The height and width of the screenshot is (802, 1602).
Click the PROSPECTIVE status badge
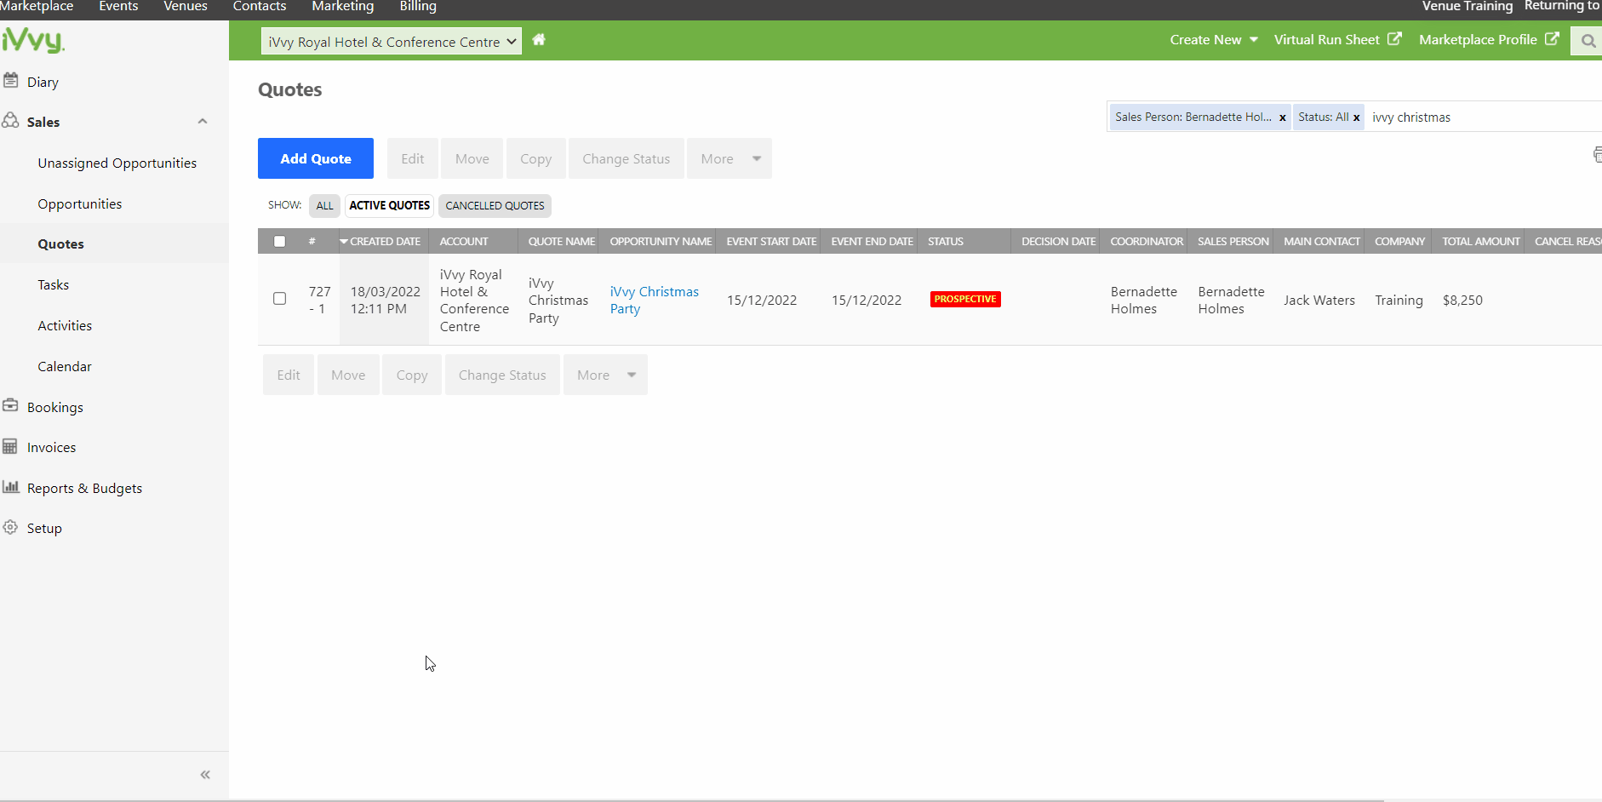point(965,299)
